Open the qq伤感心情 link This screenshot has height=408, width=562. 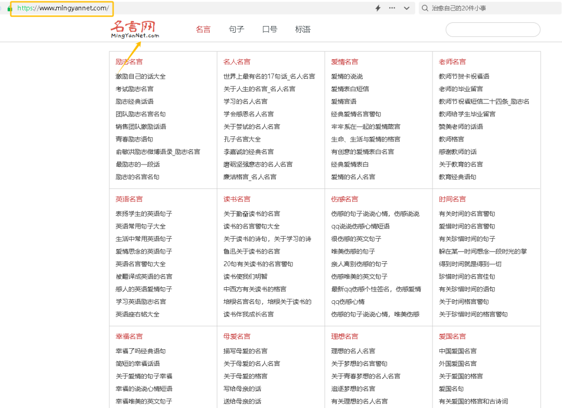click(348, 301)
